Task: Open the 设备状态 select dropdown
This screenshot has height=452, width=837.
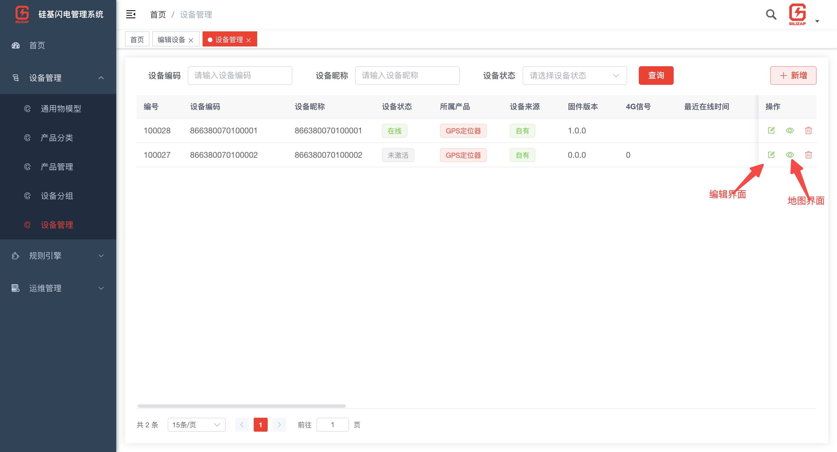Action: point(574,75)
